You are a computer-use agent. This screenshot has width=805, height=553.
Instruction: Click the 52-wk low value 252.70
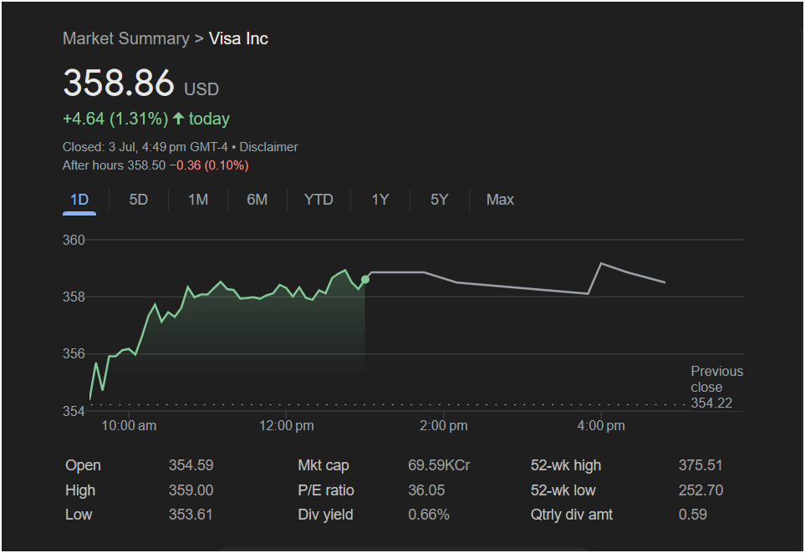pyautogui.click(x=701, y=490)
